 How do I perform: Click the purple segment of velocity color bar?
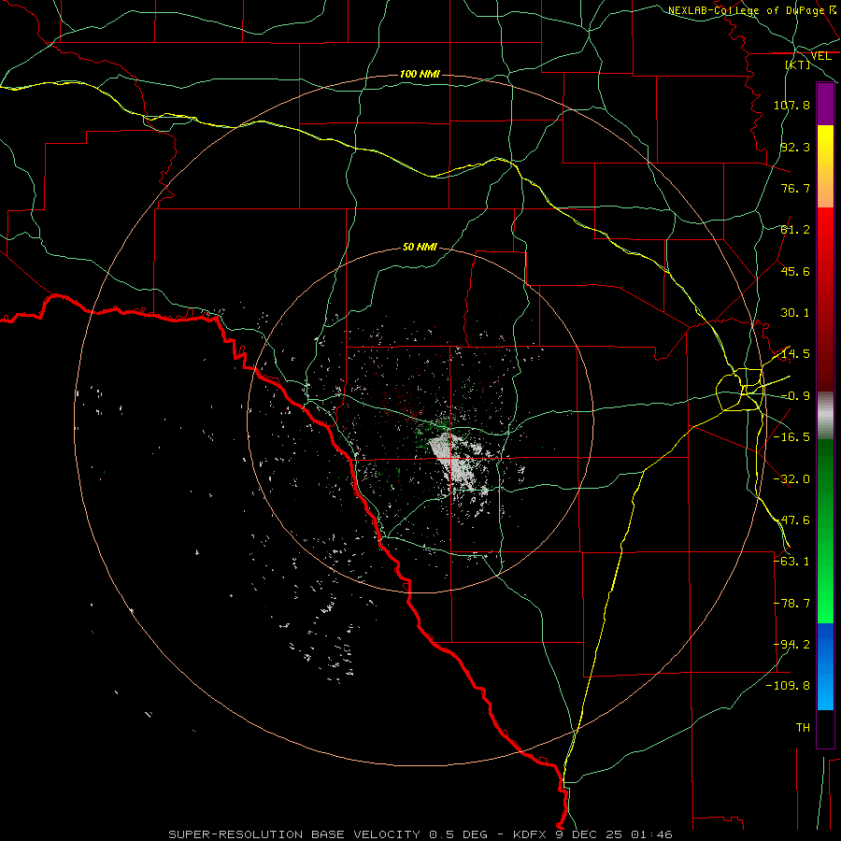click(x=825, y=105)
